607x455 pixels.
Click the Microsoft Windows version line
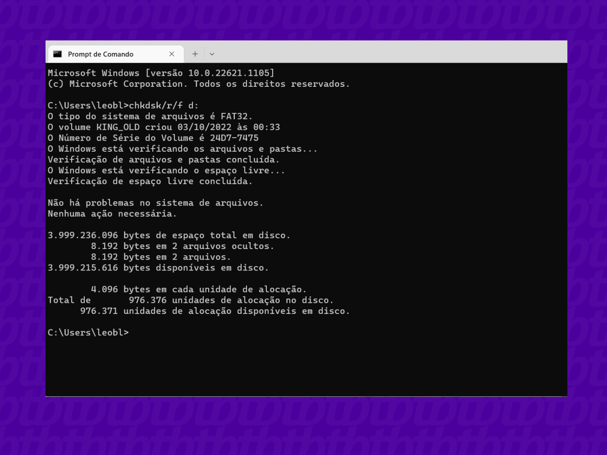pyautogui.click(x=161, y=72)
